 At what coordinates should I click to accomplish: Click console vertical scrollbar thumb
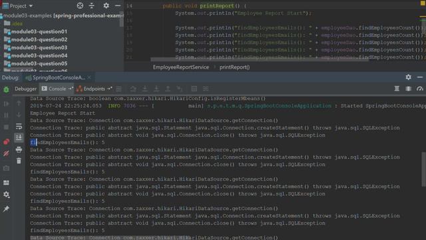point(423,169)
